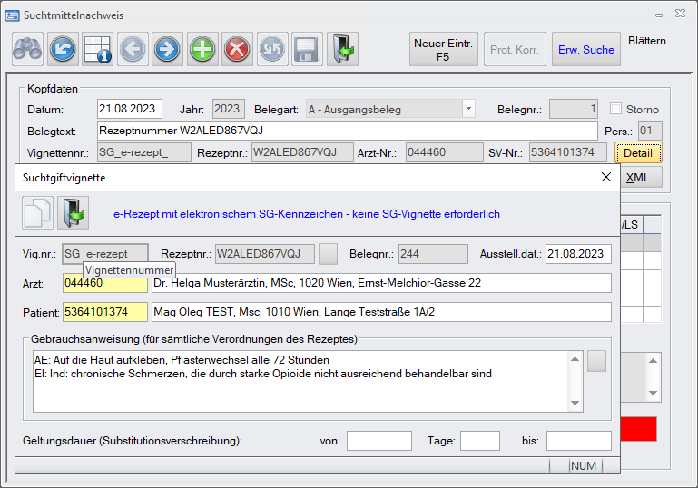Image resolution: width=698 pixels, height=488 pixels.
Task: Expand the Belegart dropdown
Action: 468,109
